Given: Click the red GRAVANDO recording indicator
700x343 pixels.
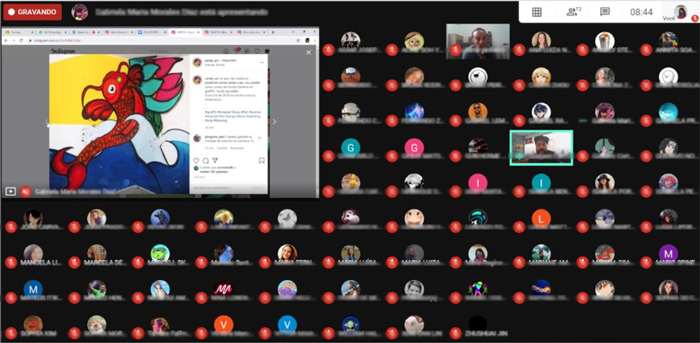Looking at the screenshot, I should coord(32,12).
